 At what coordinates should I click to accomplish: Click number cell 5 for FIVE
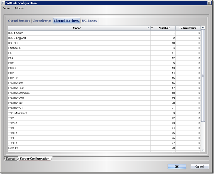(x=163, y=63)
